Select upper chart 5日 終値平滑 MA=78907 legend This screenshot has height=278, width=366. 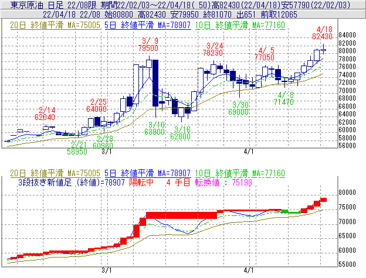148,25
